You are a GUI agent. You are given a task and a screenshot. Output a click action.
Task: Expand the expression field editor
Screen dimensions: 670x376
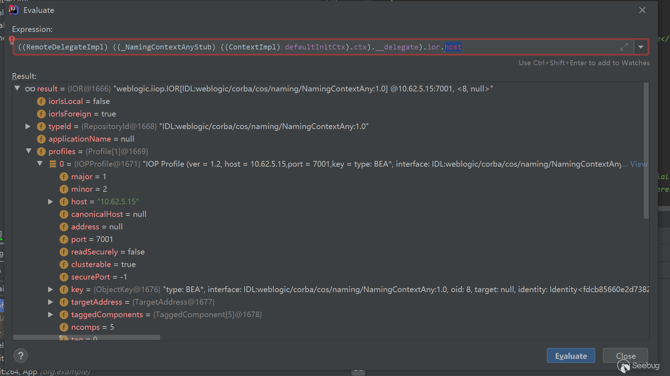[624, 47]
